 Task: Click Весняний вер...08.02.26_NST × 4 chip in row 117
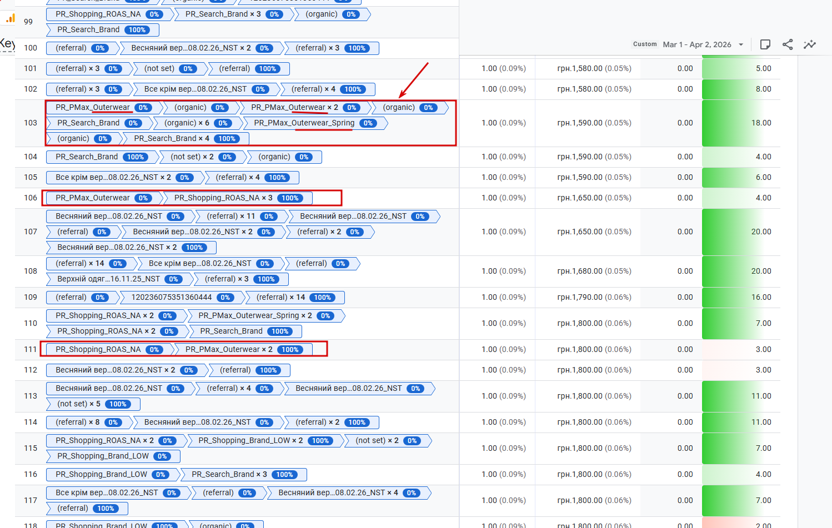(x=349, y=493)
